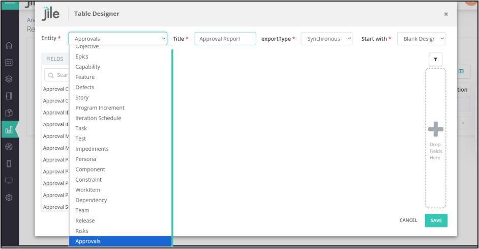The height and width of the screenshot is (249, 479).
Task: Click the basketball-style sidebar icon
Action: pyautogui.click(x=9, y=147)
